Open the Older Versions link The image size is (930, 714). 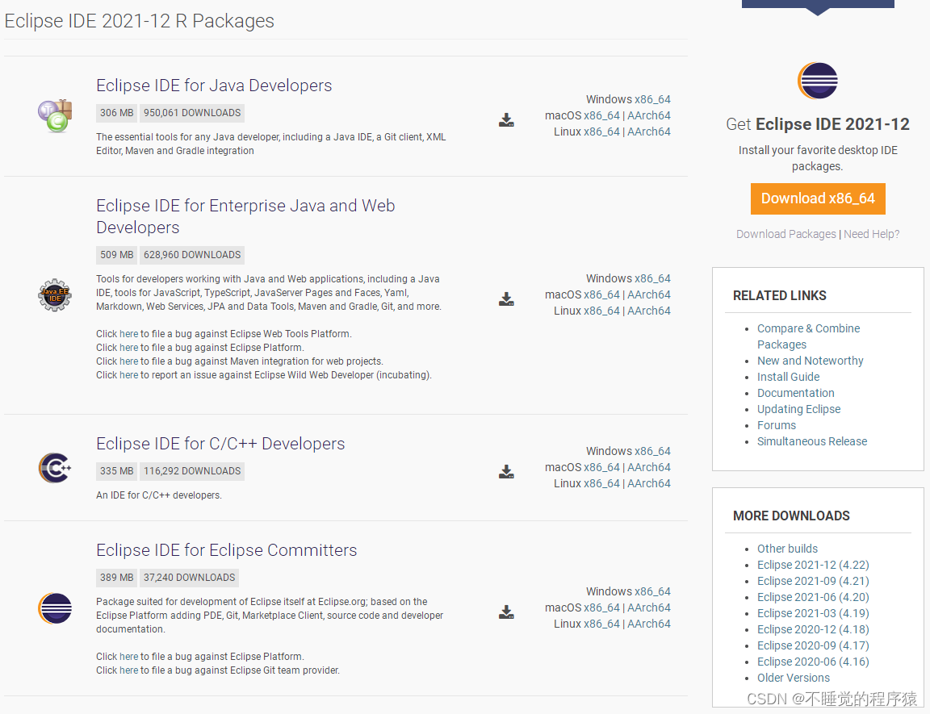(793, 678)
